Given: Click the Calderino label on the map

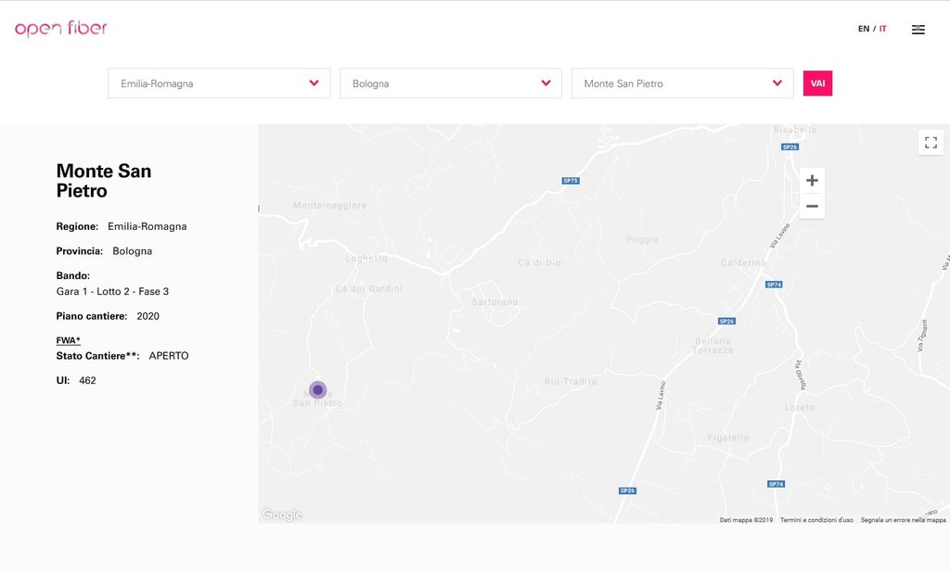Looking at the screenshot, I should tap(743, 263).
